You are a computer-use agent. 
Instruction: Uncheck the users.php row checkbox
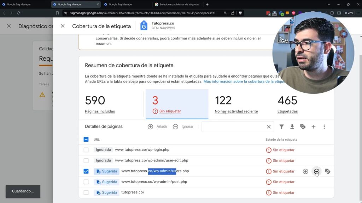86,171
